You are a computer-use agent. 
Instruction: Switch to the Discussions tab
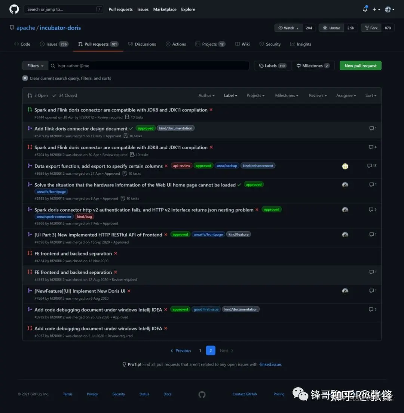coord(142,44)
